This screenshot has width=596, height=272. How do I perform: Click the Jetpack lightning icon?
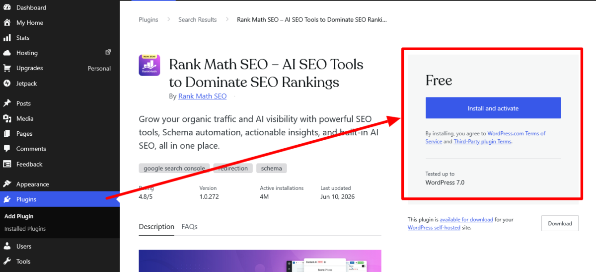(7, 84)
